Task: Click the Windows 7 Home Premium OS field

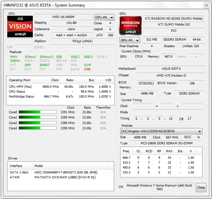Action: pos(159,187)
